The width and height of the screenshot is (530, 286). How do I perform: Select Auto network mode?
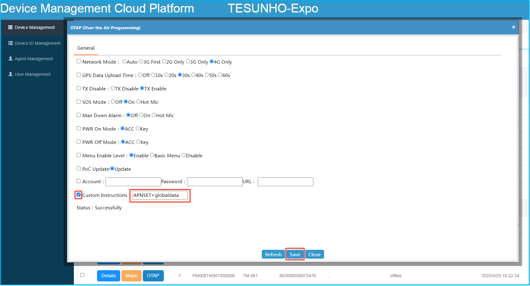(x=124, y=61)
